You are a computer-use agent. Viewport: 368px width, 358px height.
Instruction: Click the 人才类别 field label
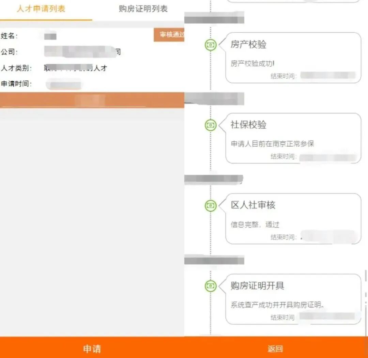[x=16, y=68]
